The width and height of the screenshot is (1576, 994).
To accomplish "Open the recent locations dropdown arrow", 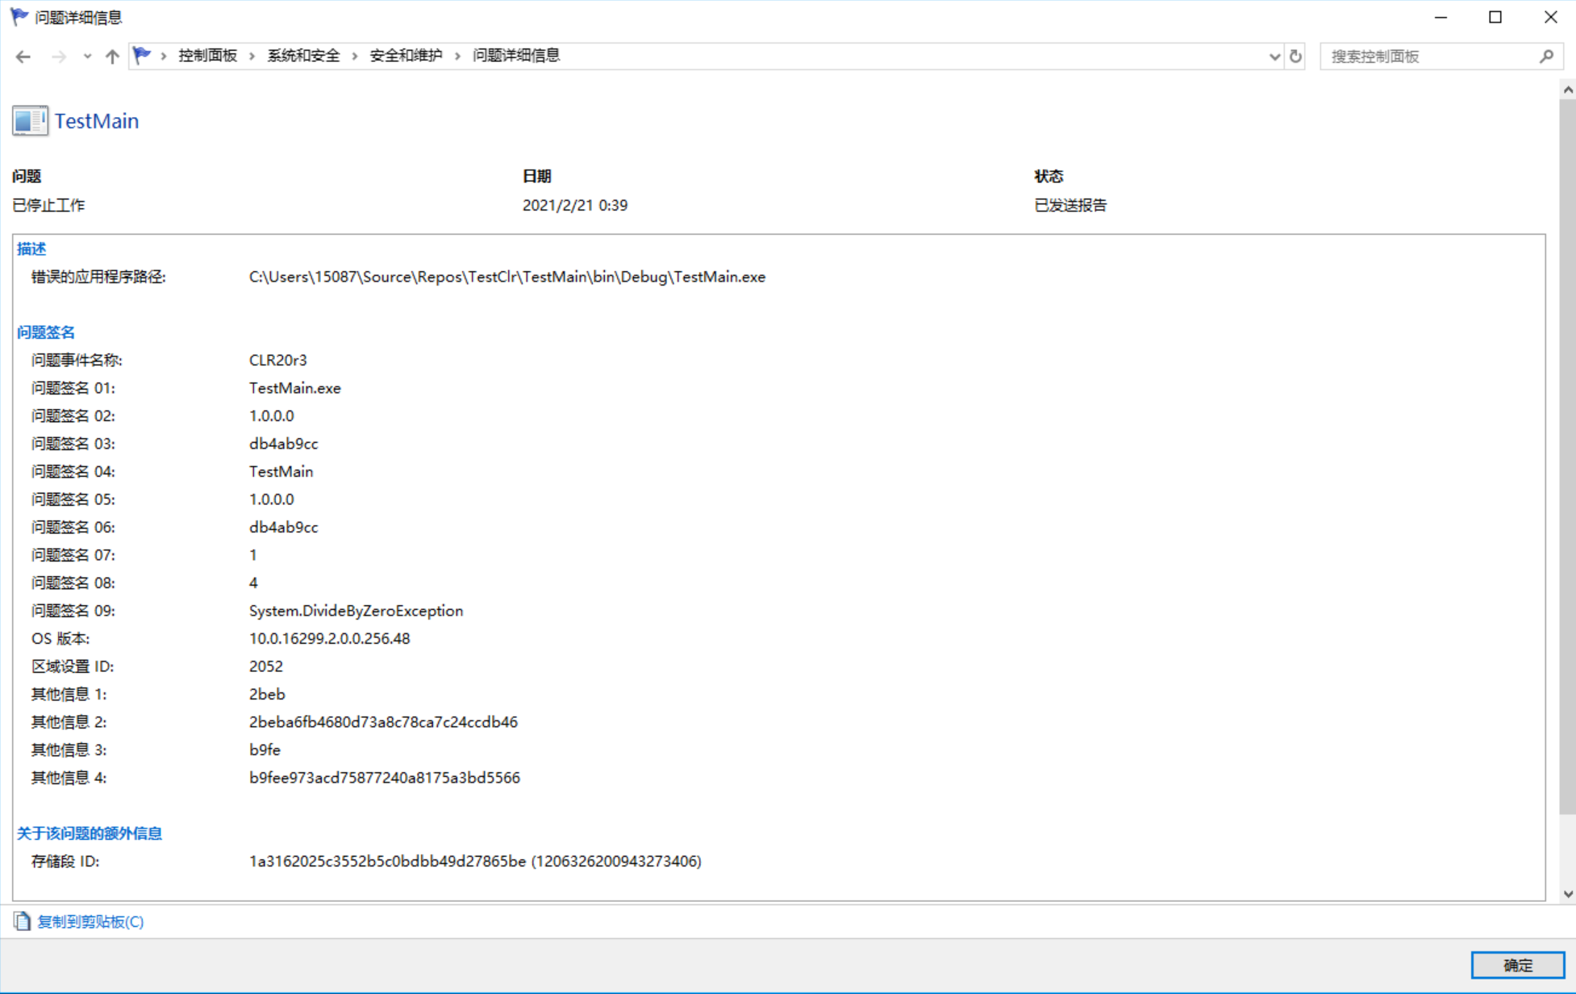I will (x=87, y=56).
